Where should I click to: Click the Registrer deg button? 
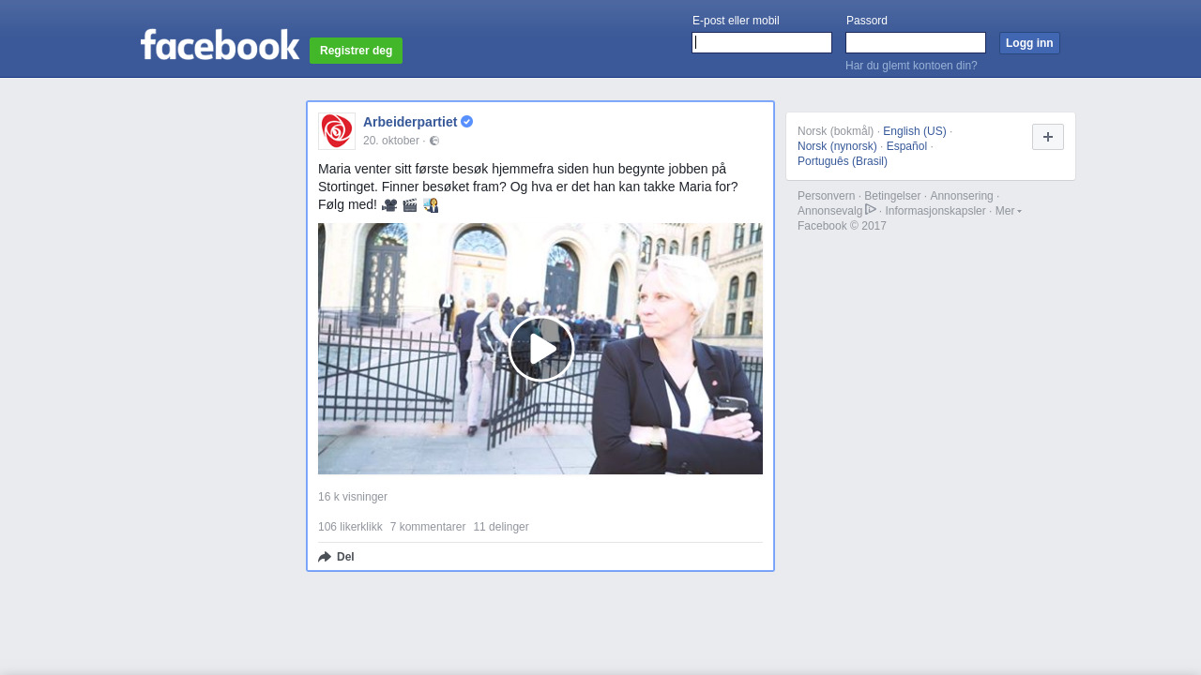click(x=356, y=51)
